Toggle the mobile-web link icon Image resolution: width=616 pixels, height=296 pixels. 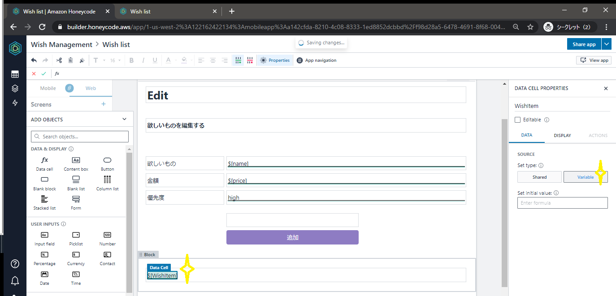[69, 88]
